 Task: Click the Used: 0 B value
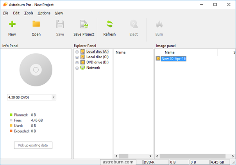coord(34,126)
